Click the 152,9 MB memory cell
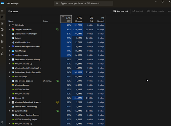171x126 pixels. click(x=77, y=111)
